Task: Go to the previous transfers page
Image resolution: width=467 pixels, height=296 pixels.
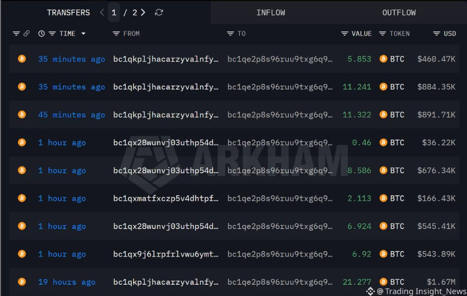Action: click(x=102, y=13)
